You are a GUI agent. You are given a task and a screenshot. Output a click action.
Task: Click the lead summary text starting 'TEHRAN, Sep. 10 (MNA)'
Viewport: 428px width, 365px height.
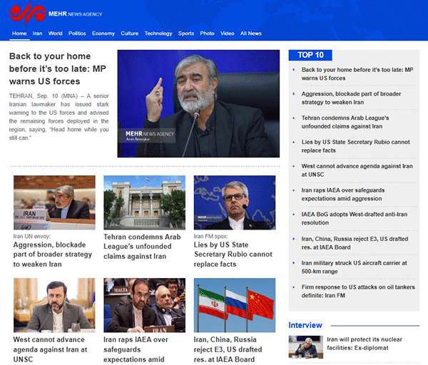(59, 117)
